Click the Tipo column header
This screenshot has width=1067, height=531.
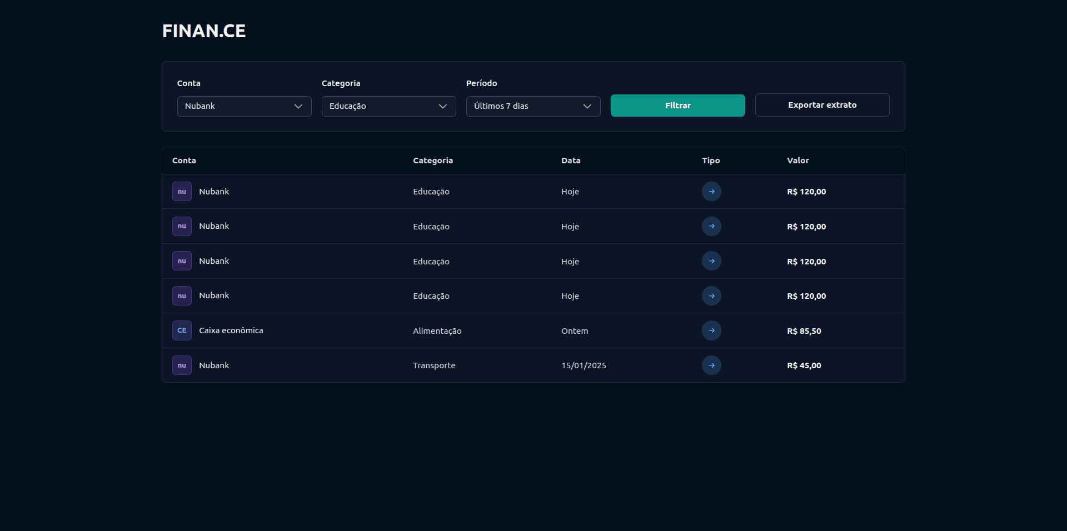pos(711,161)
